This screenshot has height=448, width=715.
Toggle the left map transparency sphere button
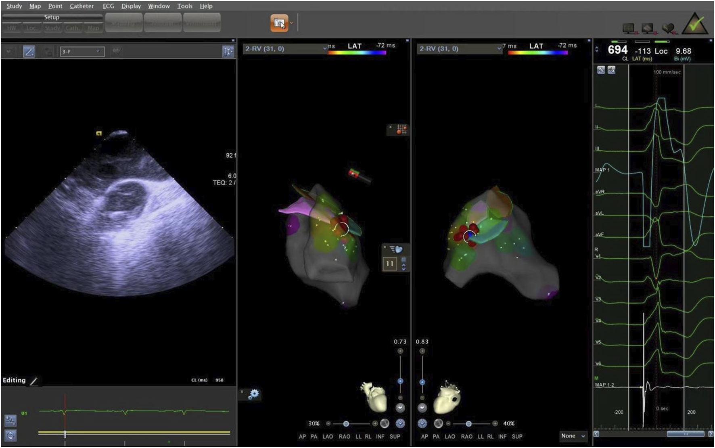pos(385,423)
